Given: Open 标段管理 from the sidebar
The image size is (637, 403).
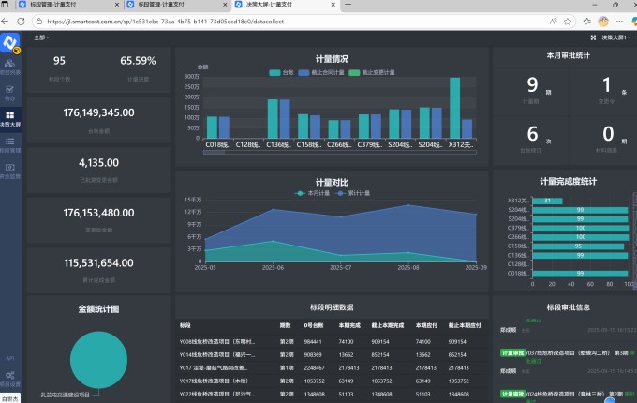Looking at the screenshot, I should [9, 143].
